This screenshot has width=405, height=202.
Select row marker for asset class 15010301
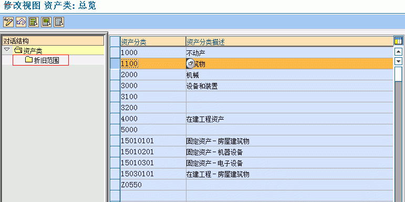[x=115, y=163]
